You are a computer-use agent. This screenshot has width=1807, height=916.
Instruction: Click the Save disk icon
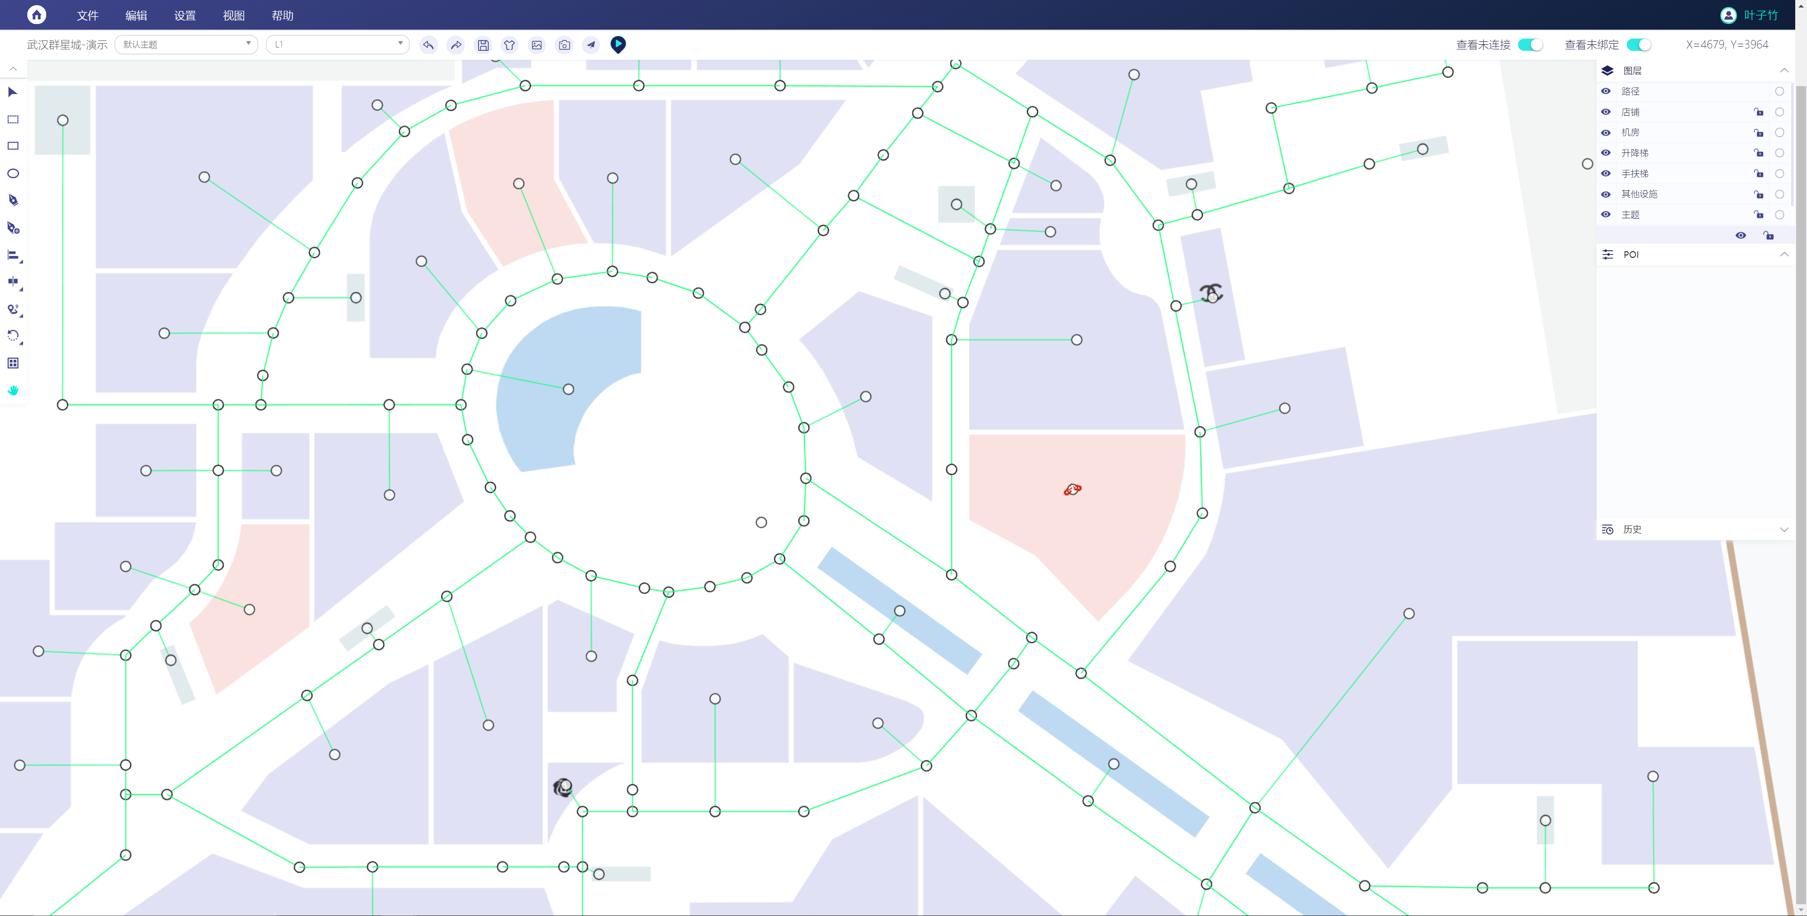pyautogui.click(x=483, y=45)
